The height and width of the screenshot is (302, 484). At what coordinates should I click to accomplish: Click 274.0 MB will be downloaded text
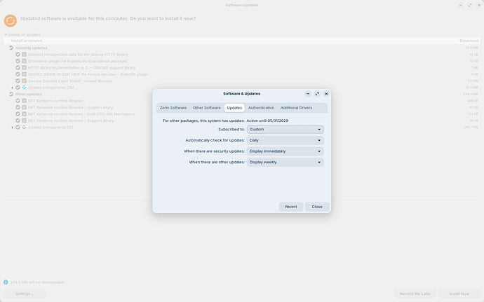[37, 282]
